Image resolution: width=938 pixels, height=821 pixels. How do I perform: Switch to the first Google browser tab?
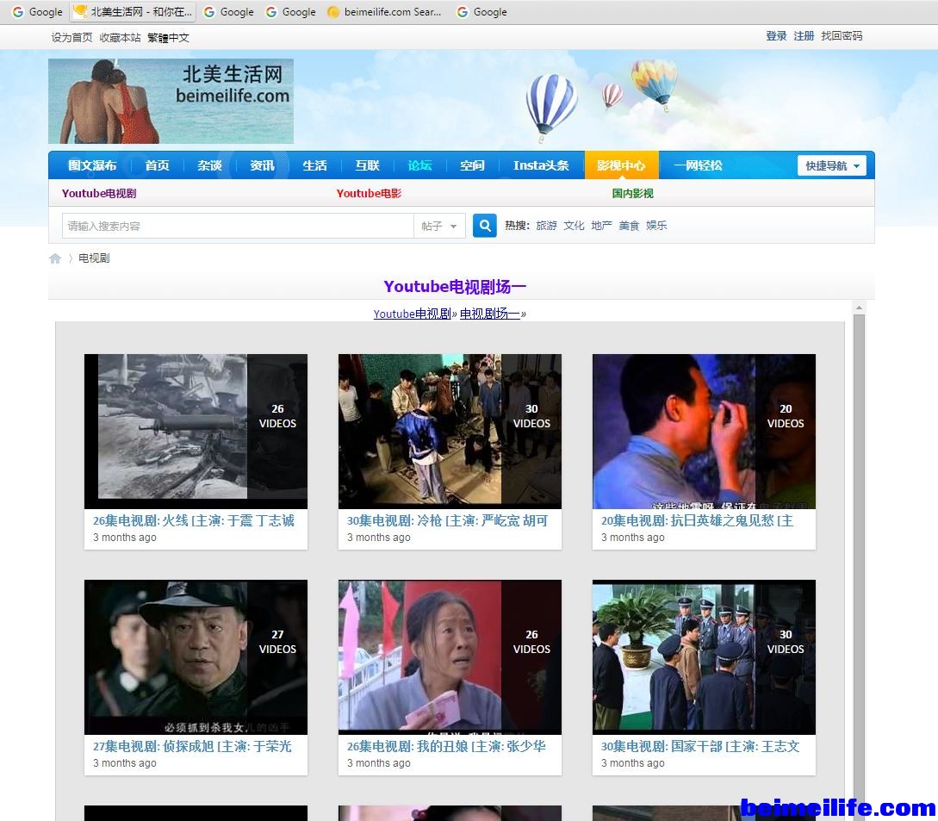tap(37, 12)
